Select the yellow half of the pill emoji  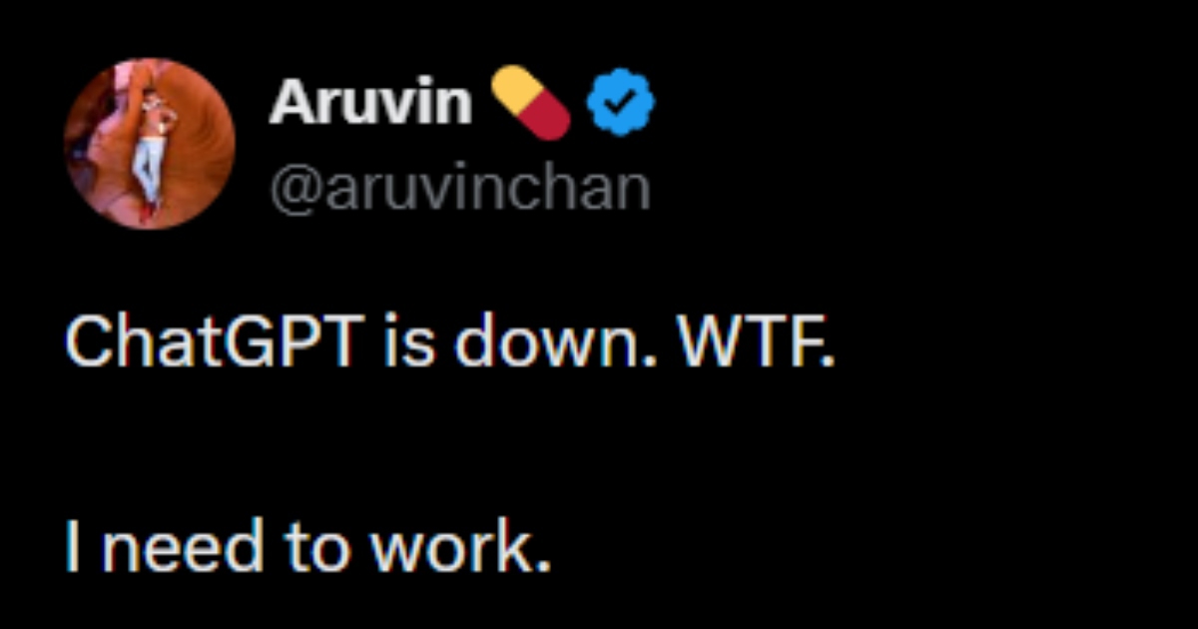click(514, 88)
